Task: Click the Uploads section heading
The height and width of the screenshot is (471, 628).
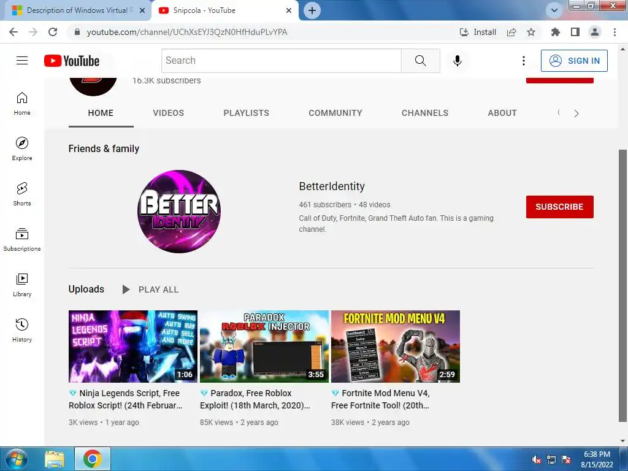Action: [x=86, y=289]
